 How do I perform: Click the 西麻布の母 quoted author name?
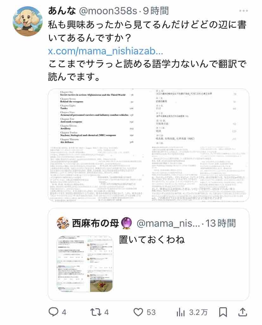[x=96, y=223]
